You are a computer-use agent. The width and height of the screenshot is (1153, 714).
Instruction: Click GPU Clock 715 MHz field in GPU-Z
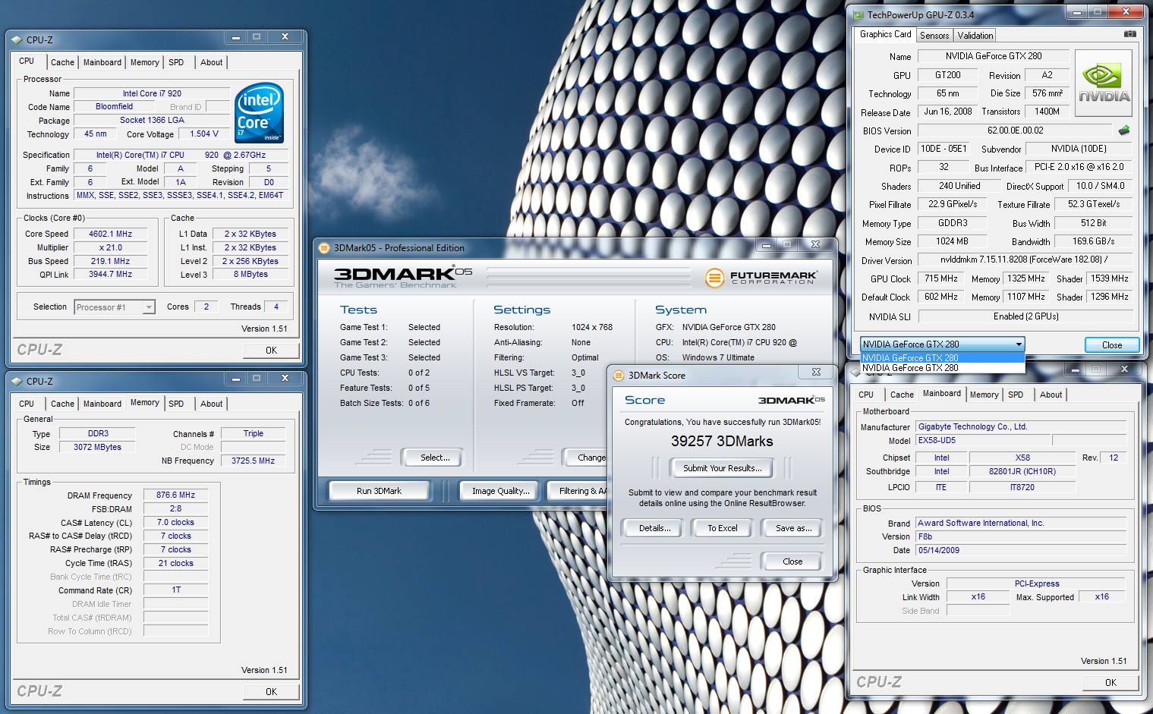click(941, 278)
